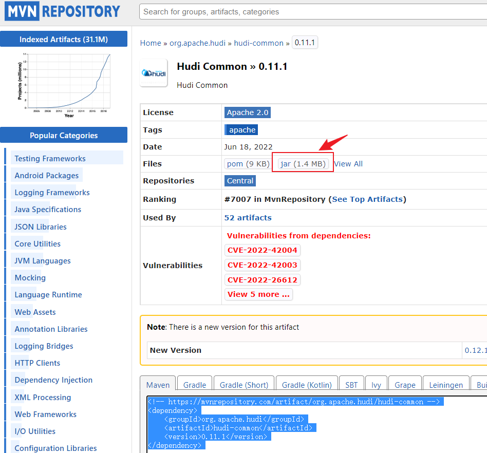Viewport: 487px width, 453px height.
Task: Open Language Runtime category
Action: point(48,295)
